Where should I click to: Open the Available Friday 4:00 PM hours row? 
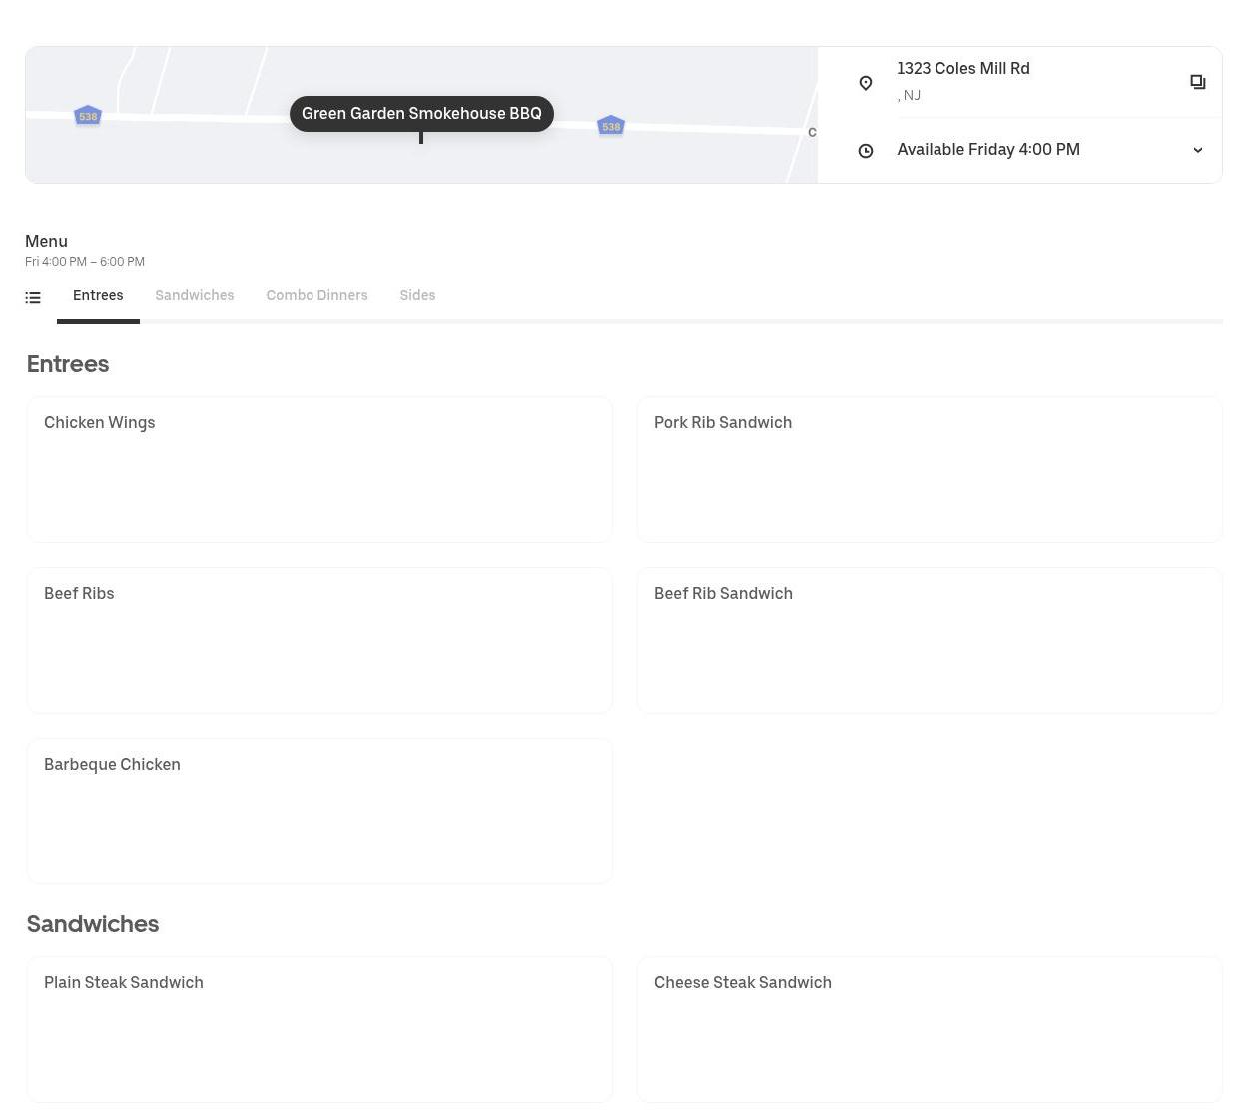pos(987,150)
